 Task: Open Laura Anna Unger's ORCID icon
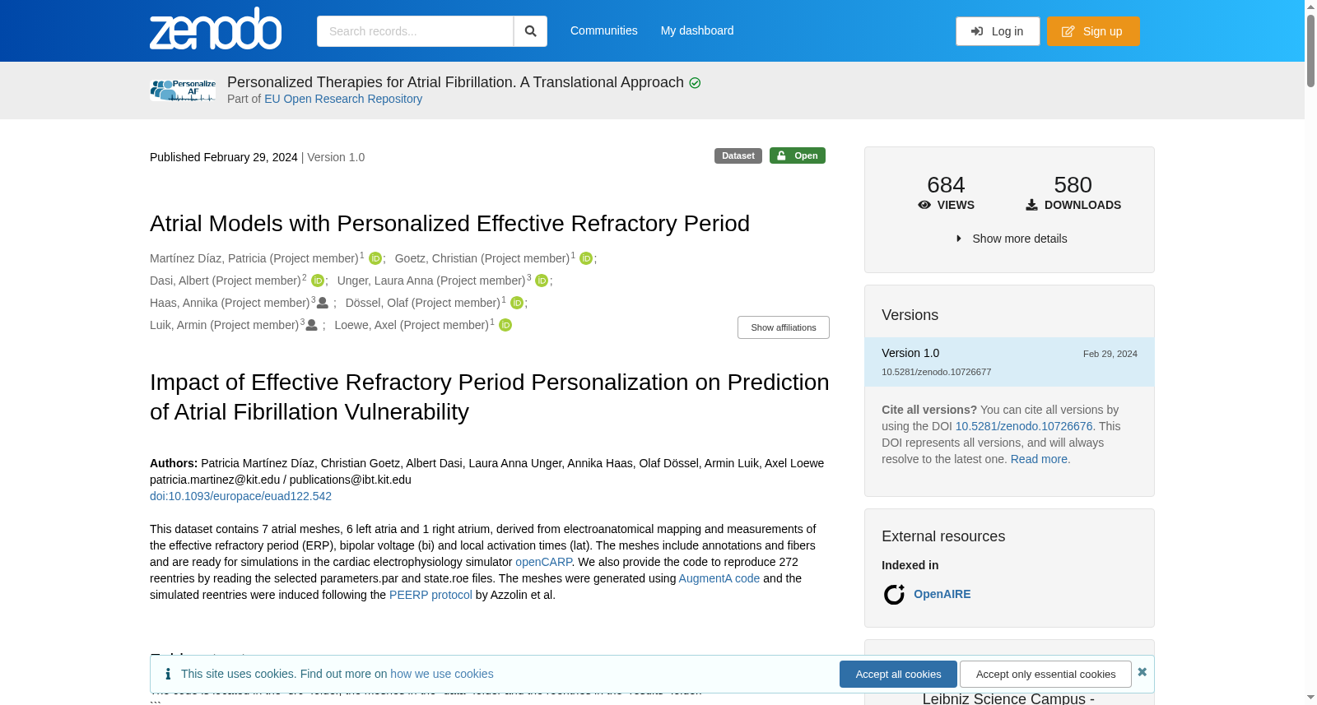(x=542, y=281)
